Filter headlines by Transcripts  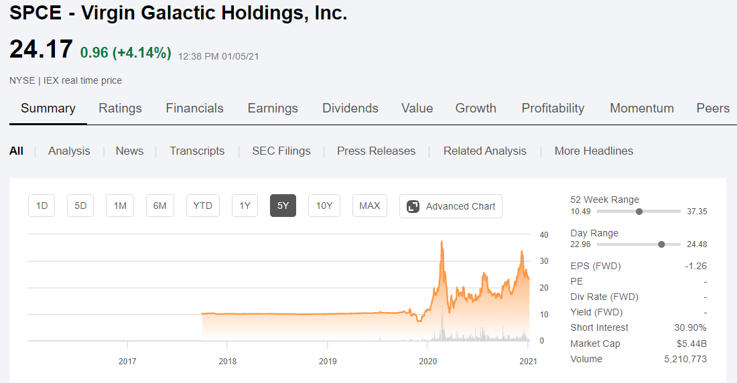[x=197, y=151]
